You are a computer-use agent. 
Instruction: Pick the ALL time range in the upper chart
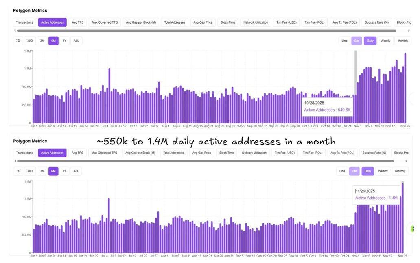(x=76, y=41)
